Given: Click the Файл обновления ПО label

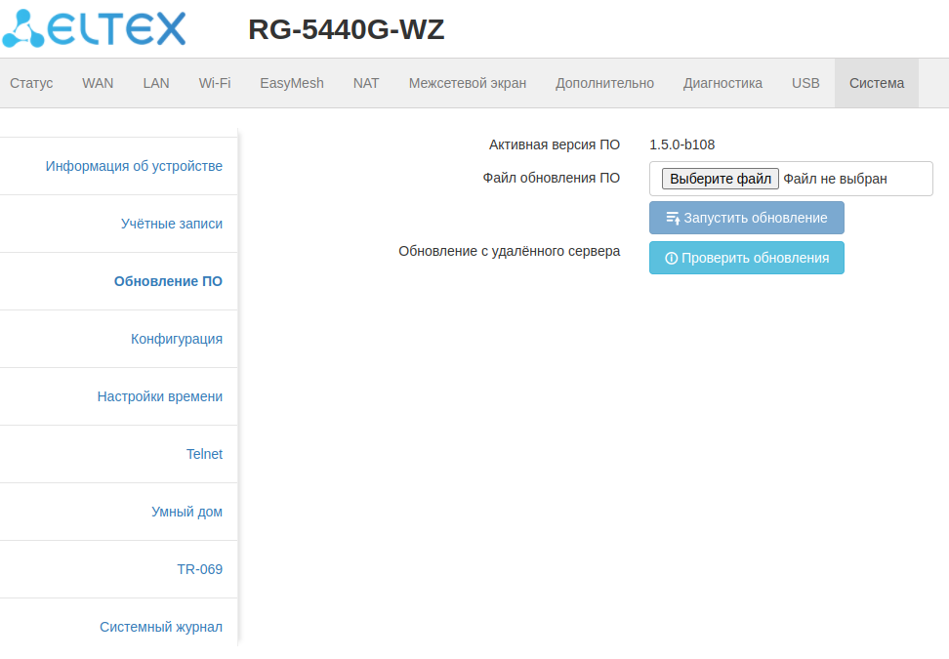Looking at the screenshot, I should 552,178.
